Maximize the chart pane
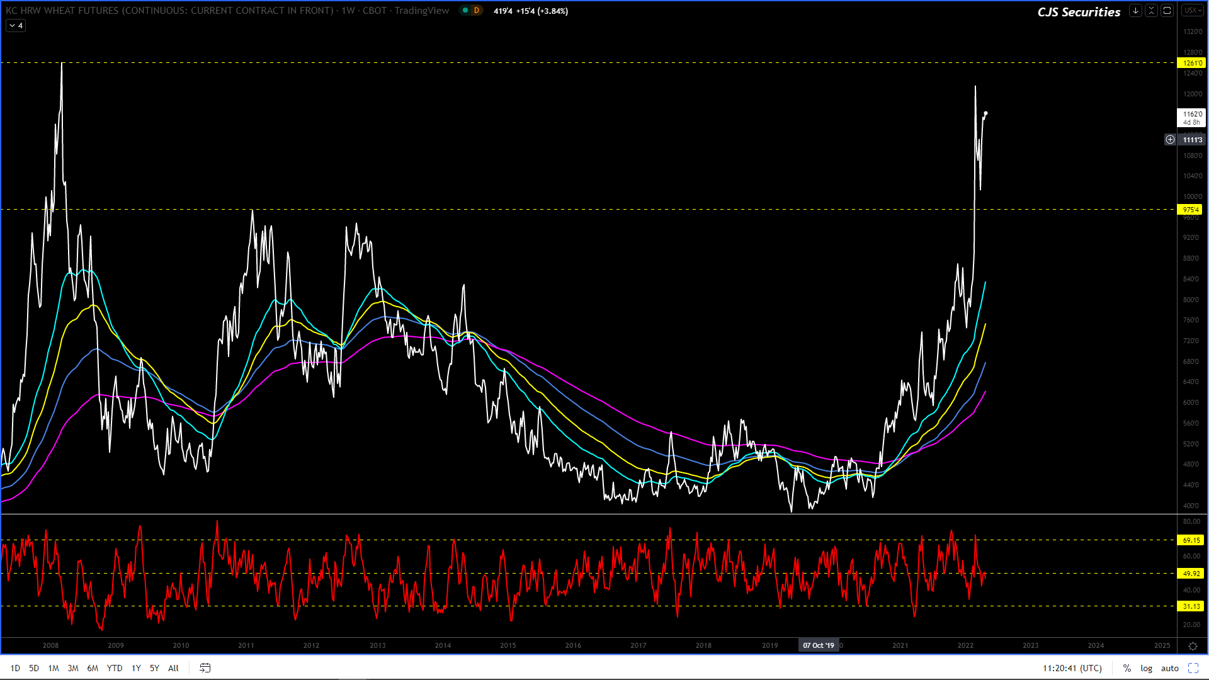 point(1167,11)
